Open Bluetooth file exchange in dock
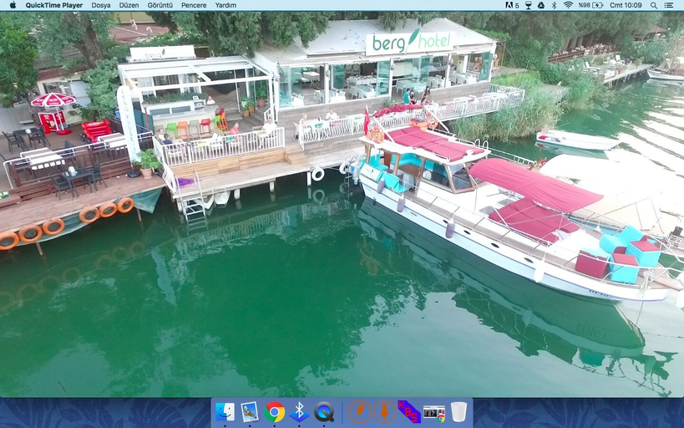 coord(299,412)
